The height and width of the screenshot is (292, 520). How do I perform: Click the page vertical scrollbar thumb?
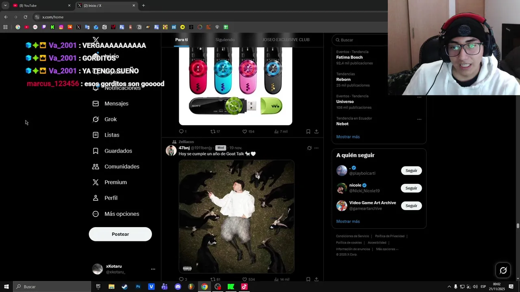518,225
